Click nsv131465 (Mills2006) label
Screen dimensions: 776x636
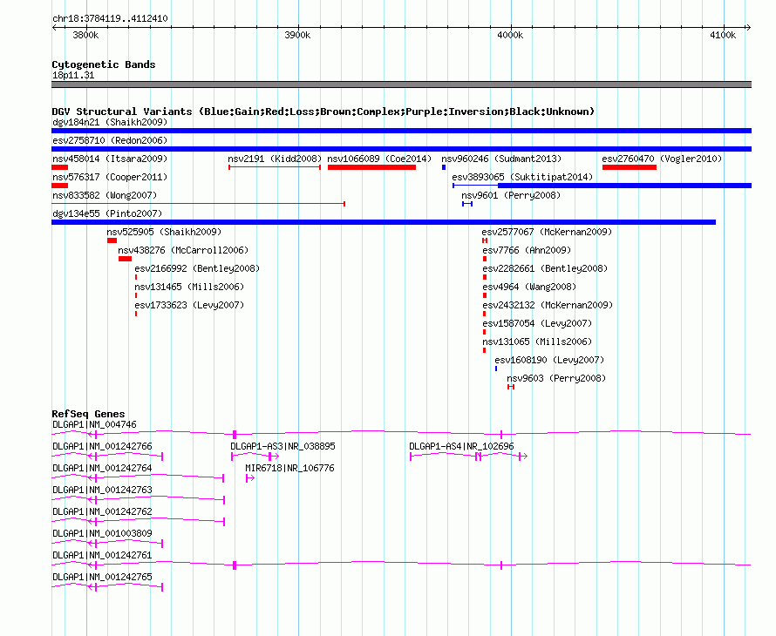pos(189,287)
